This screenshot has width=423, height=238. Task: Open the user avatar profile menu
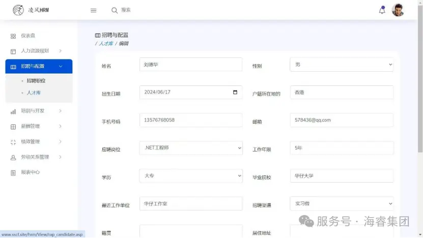[x=398, y=10]
